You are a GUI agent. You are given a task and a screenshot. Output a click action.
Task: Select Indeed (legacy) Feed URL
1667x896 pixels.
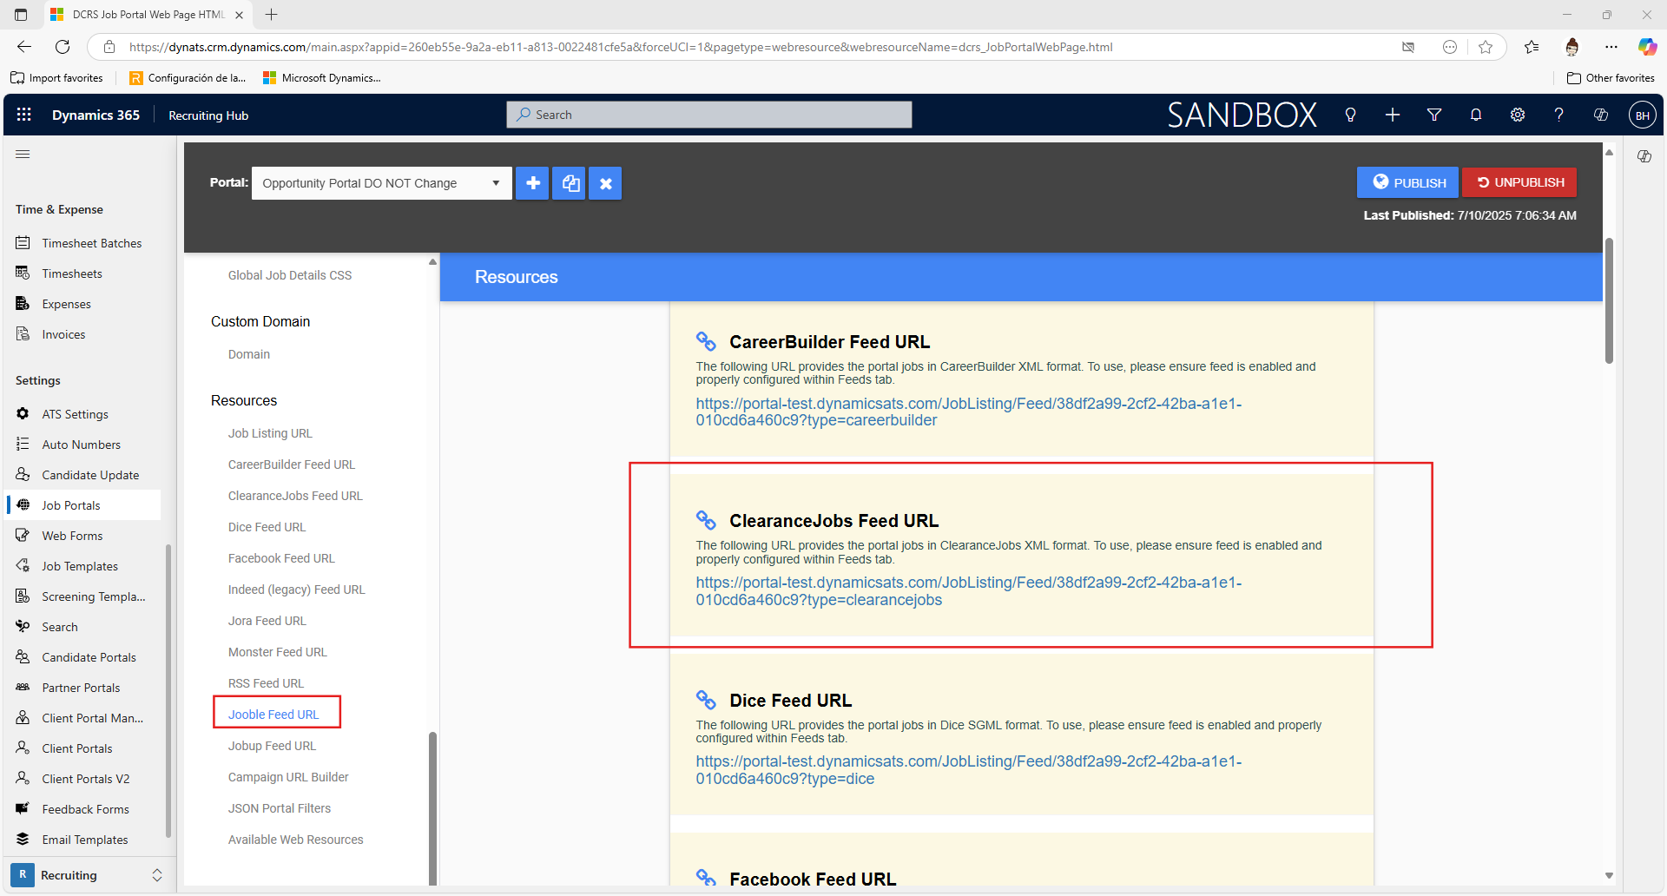[x=296, y=590]
